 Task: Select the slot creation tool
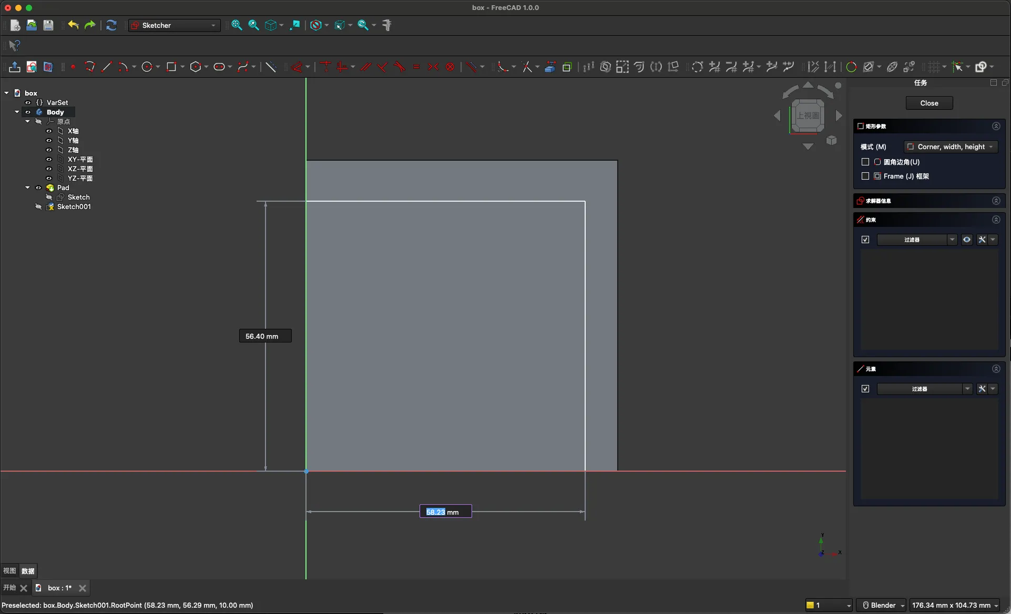point(219,67)
